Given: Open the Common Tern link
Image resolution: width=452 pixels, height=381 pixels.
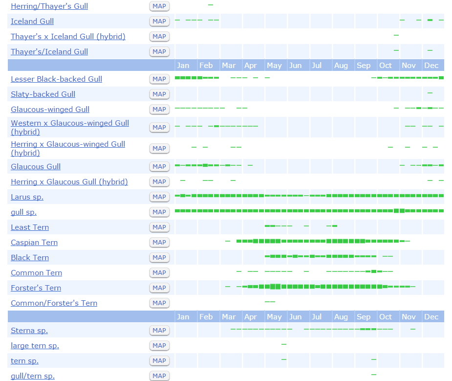Looking at the screenshot, I should 36,273.
